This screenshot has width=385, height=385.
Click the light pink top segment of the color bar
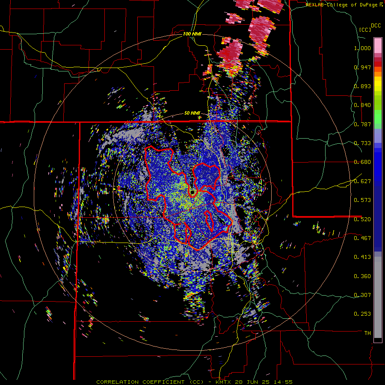[x=378, y=45]
